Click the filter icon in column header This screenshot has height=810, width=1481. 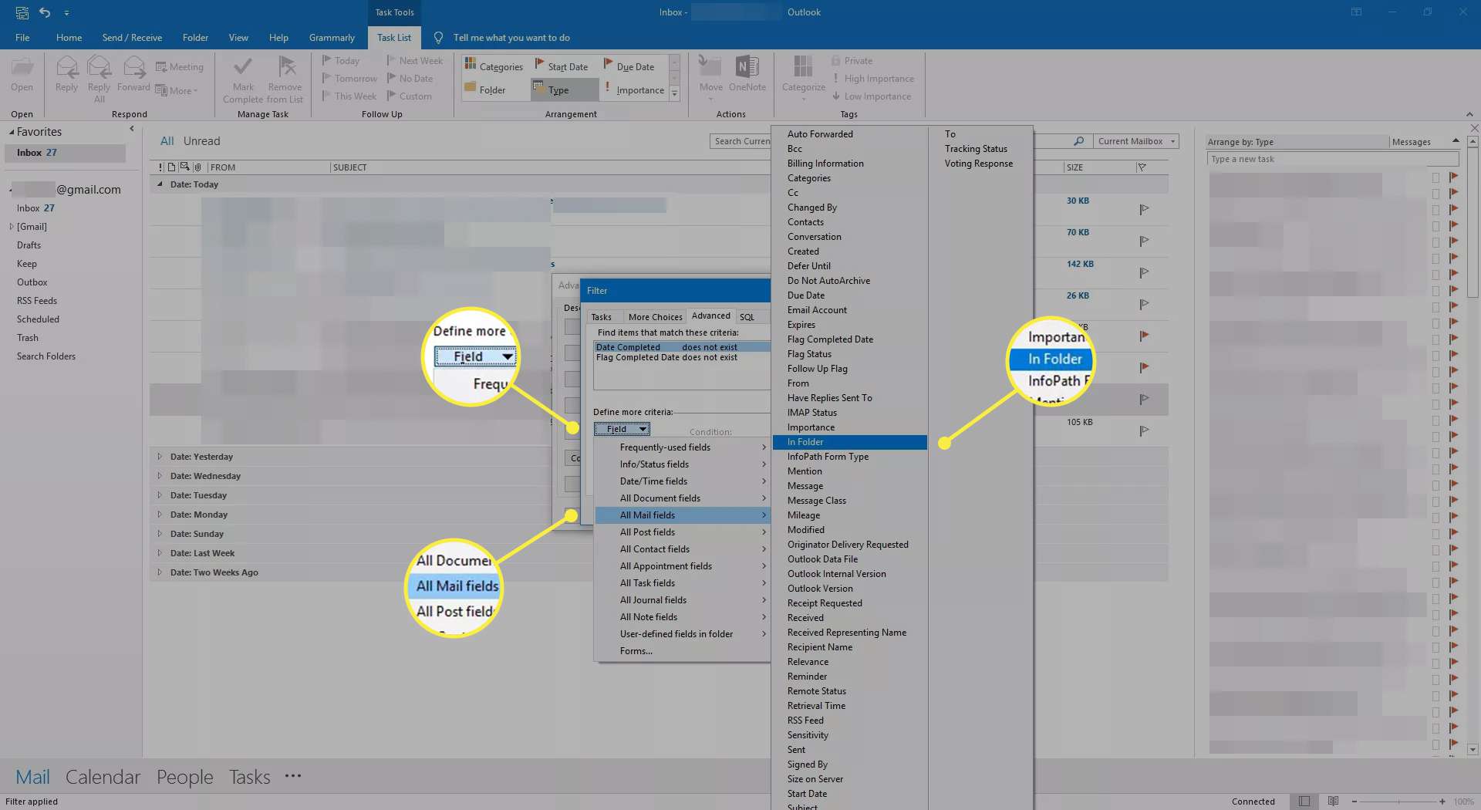point(1142,167)
